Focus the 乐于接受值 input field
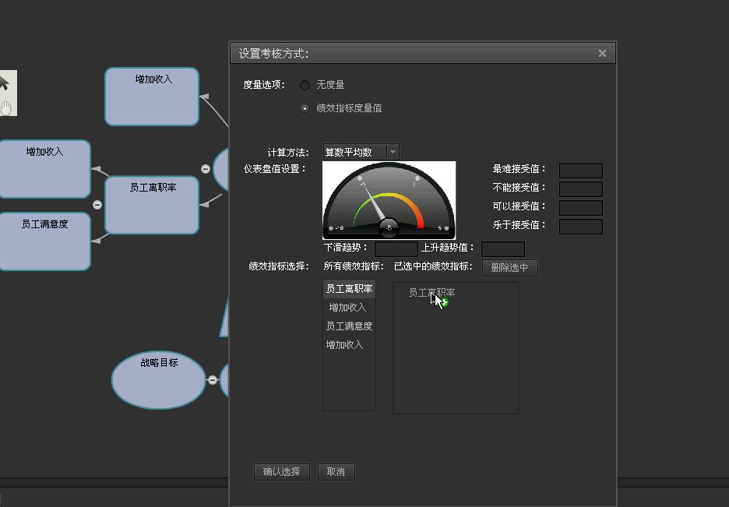 click(x=581, y=227)
